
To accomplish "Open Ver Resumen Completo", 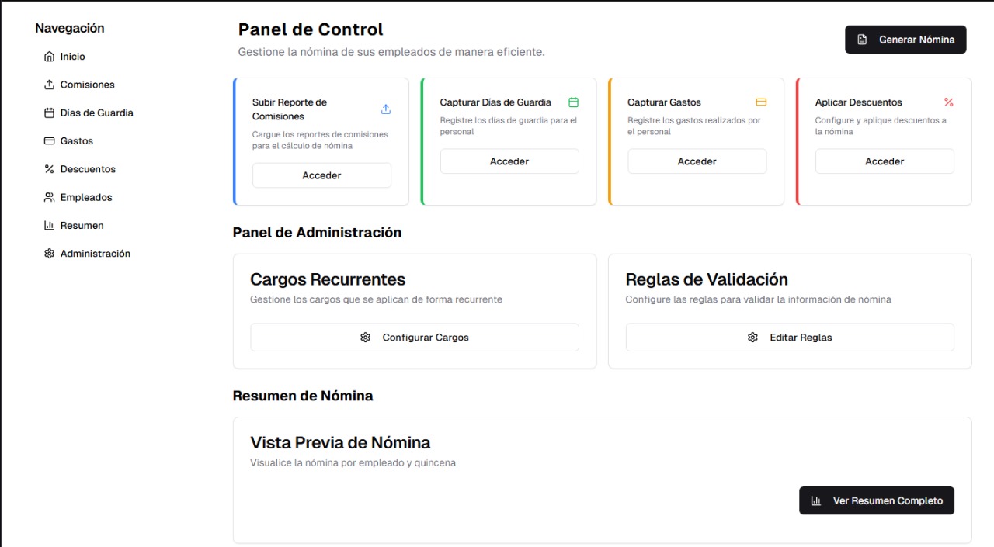I will (x=877, y=500).
